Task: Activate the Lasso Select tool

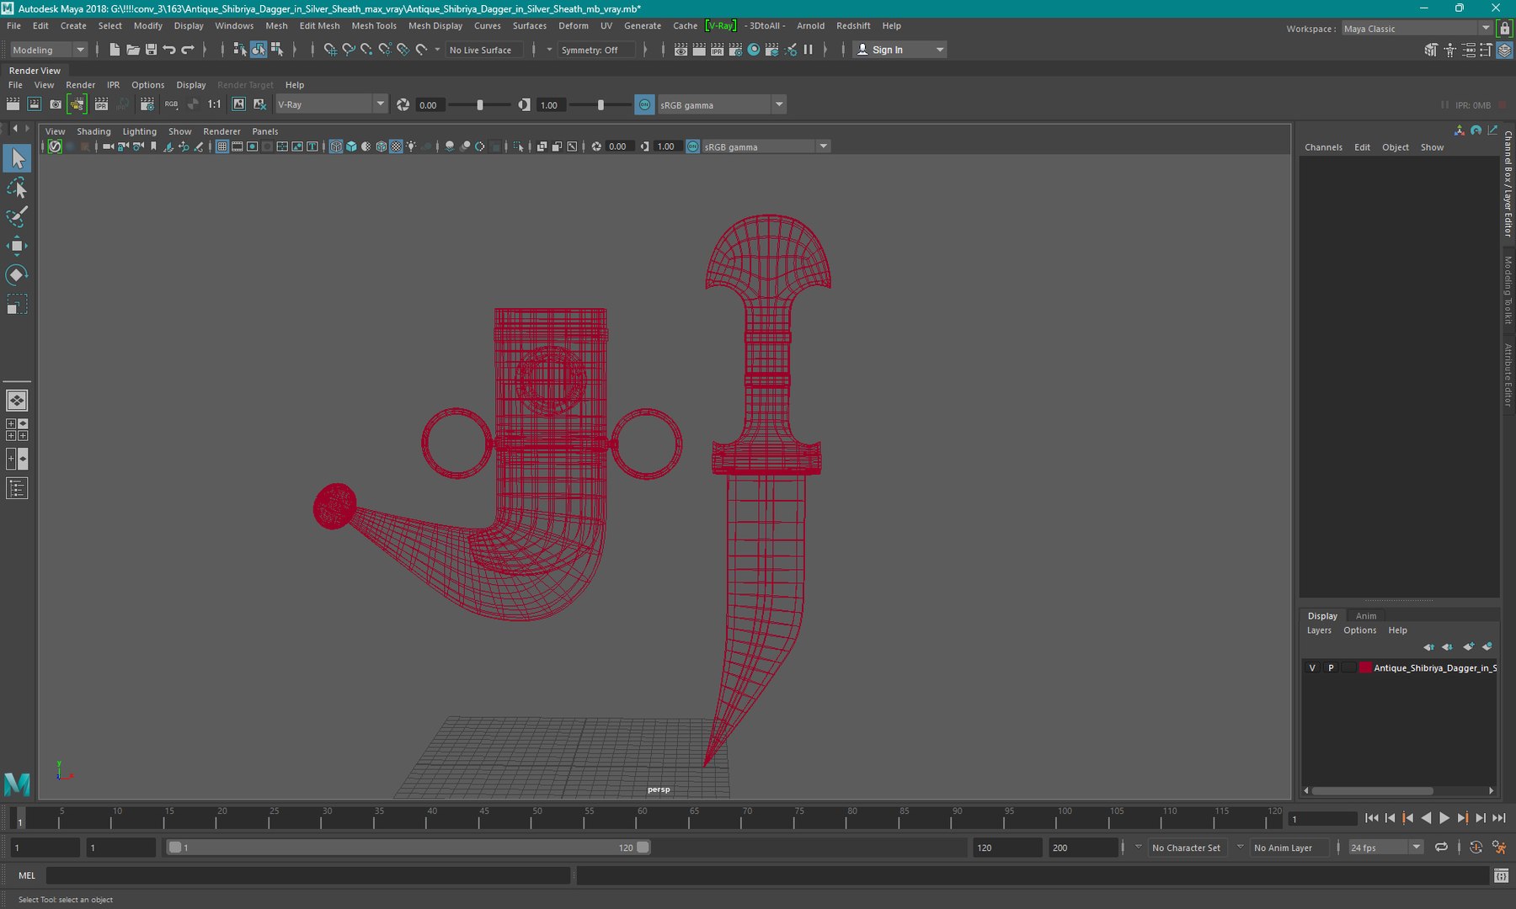Action: point(17,188)
